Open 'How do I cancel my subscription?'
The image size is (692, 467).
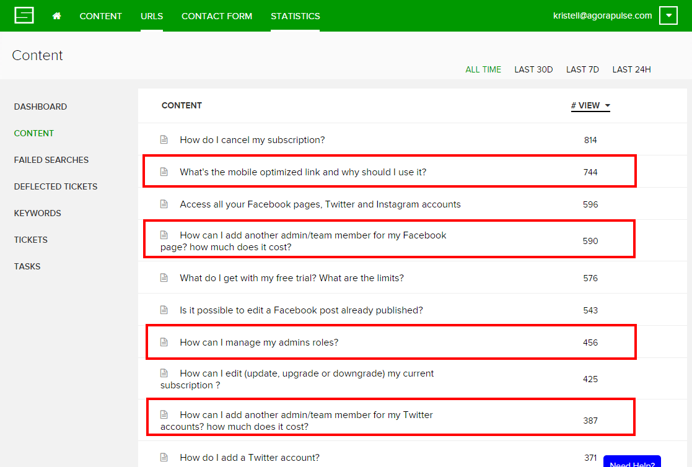pos(252,140)
